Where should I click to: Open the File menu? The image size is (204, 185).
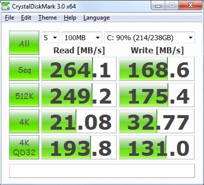(x=10, y=18)
